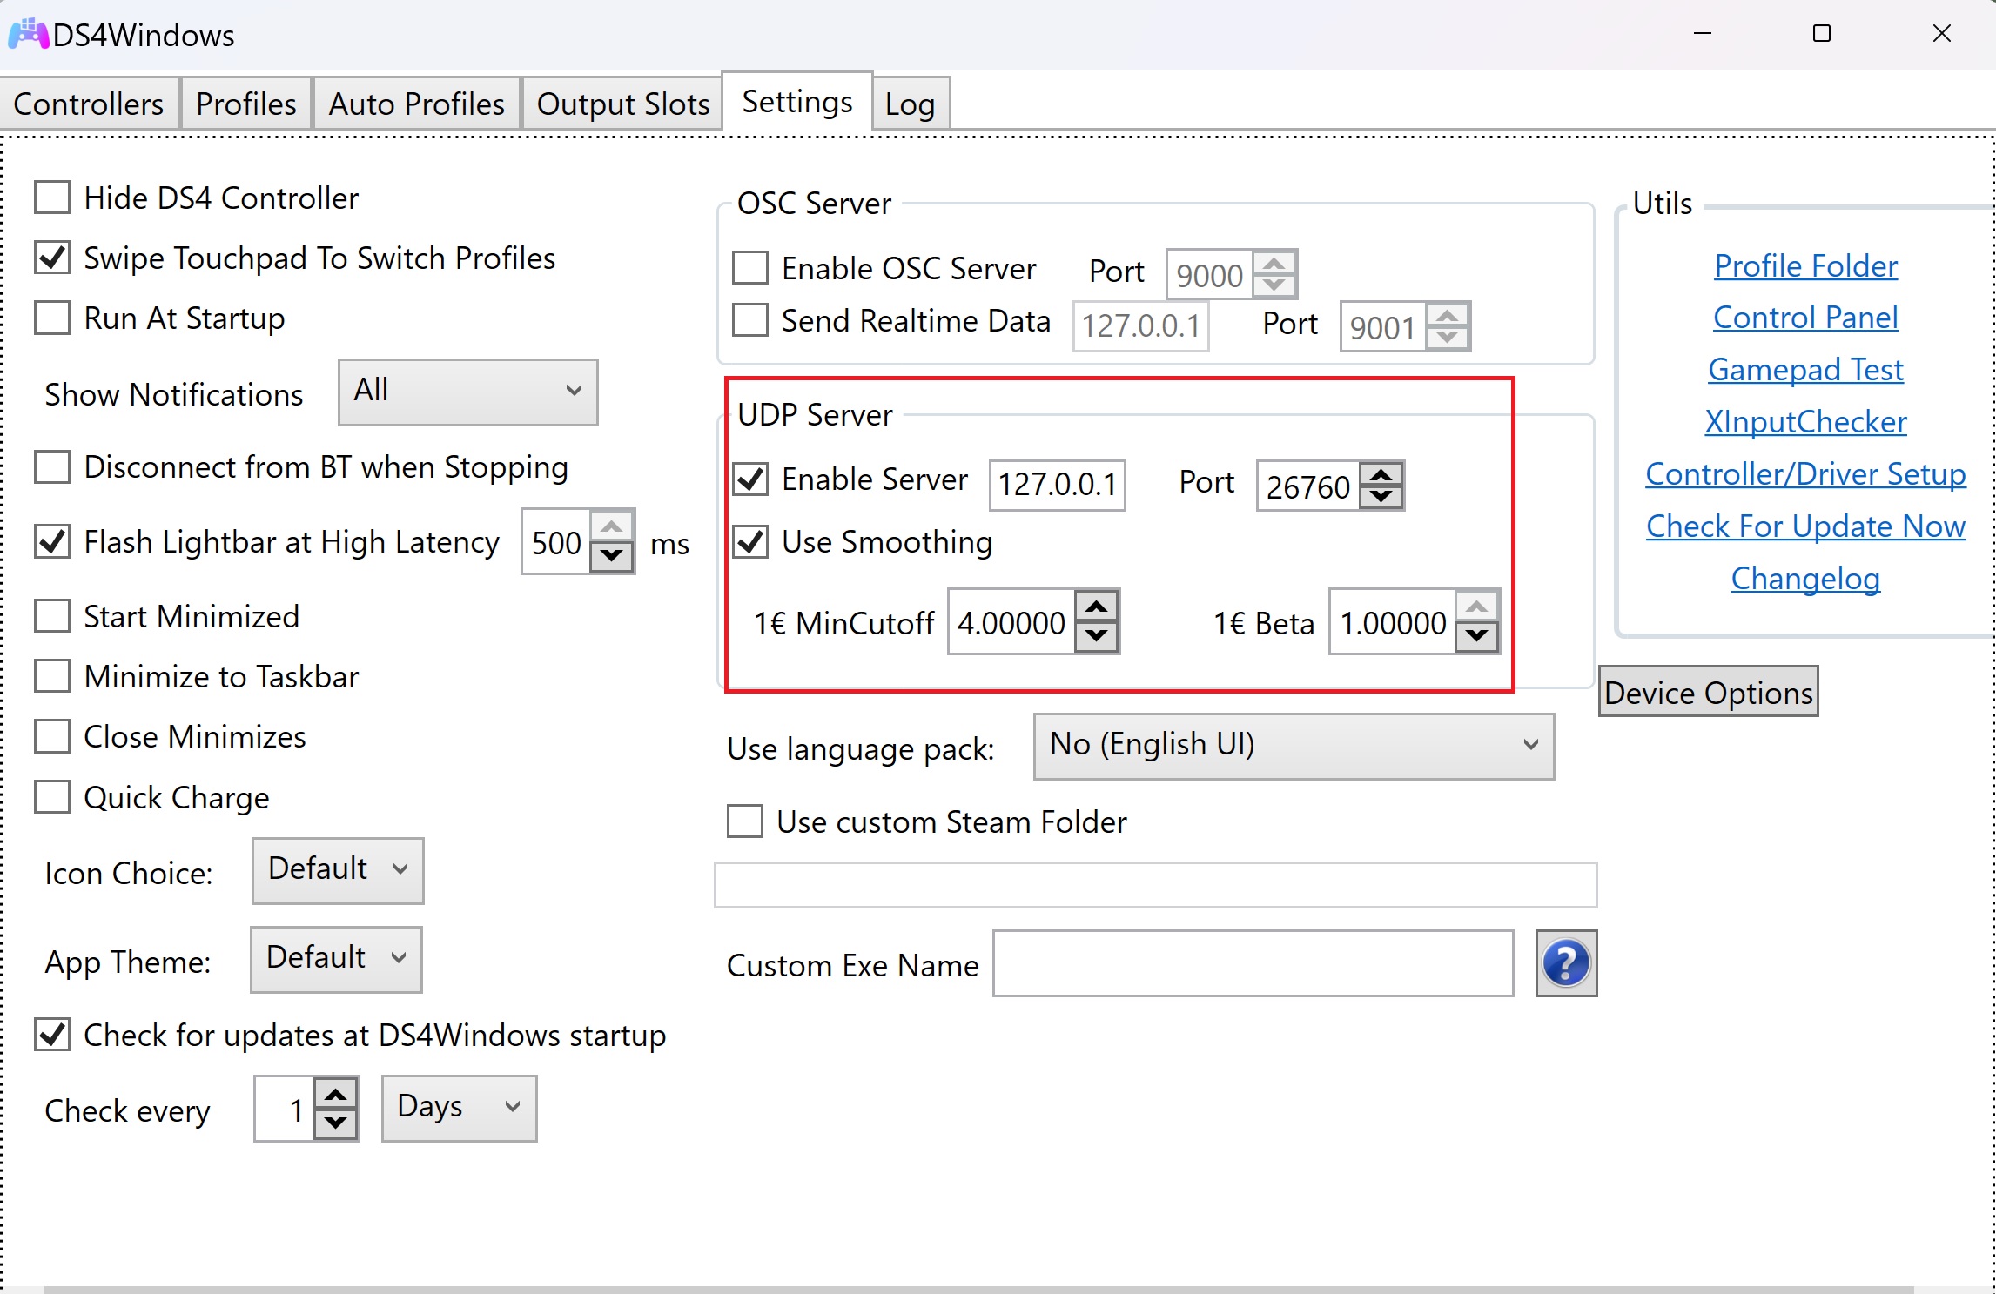Click the UDP Server port number field
The height and width of the screenshot is (1294, 1996).
pyautogui.click(x=1308, y=486)
